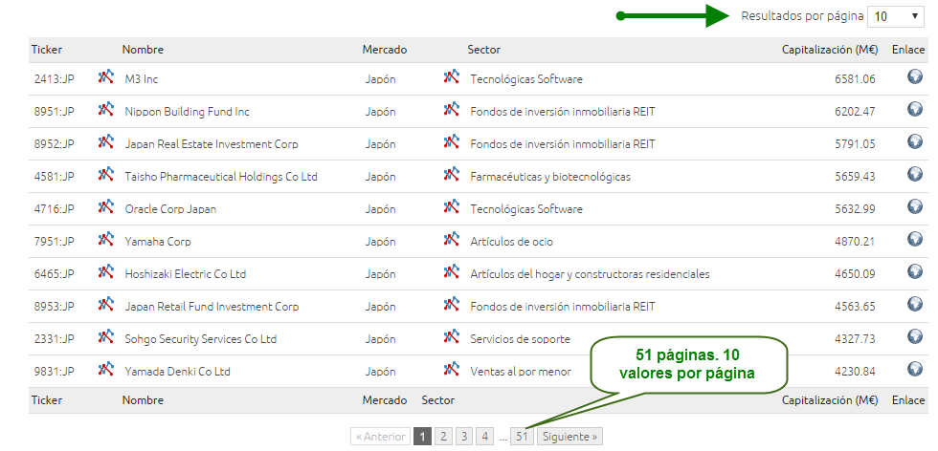This screenshot has width=938, height=451.
Task: Open chart icon beside Japan Retail Fund Investment
Action: (106, 304)
